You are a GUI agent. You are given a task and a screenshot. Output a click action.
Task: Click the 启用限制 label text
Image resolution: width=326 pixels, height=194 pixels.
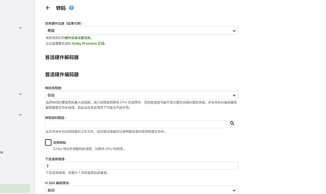coord(60,143)
